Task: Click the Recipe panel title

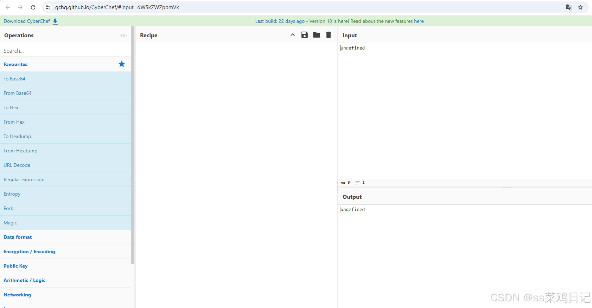Action: tap(149, 35)
